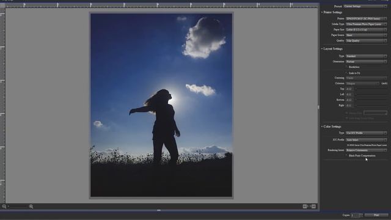Click the Copies stepper arrows
This screenshot has height=220, width=391.
tap(361, 215)
